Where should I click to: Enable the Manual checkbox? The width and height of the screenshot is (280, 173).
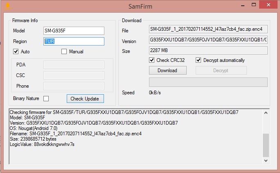click(64, 52)
